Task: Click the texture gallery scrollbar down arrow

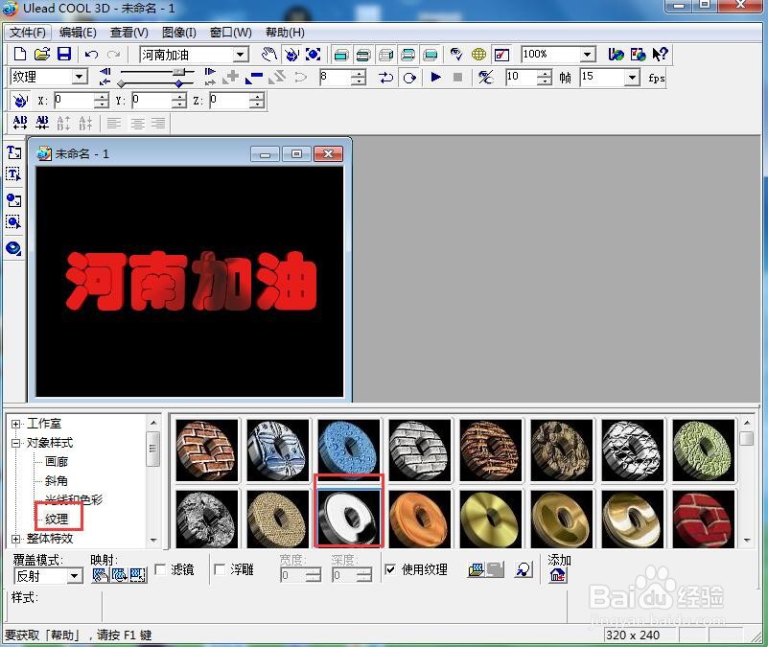Action: 747,541
